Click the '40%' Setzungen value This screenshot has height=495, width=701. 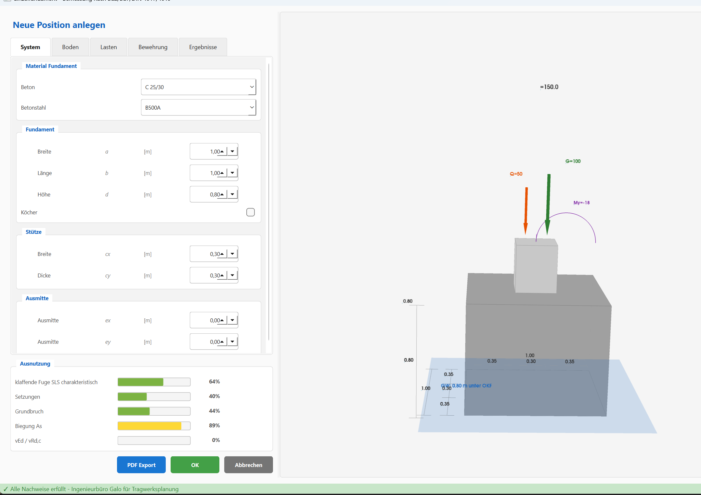pos(214,396)
